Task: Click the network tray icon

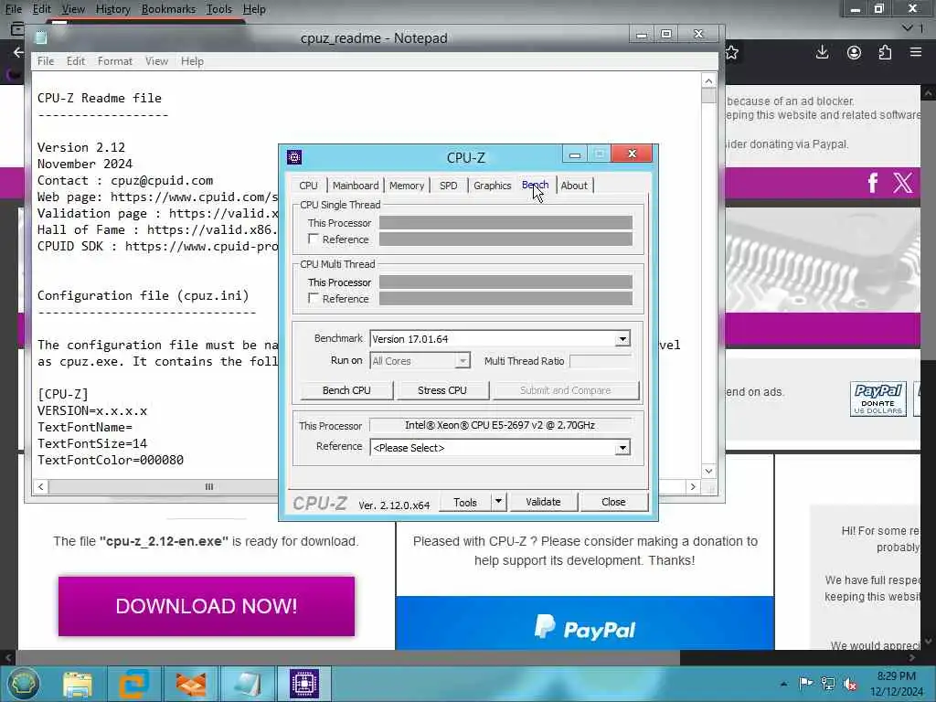Action: click(x=828, y=684)
